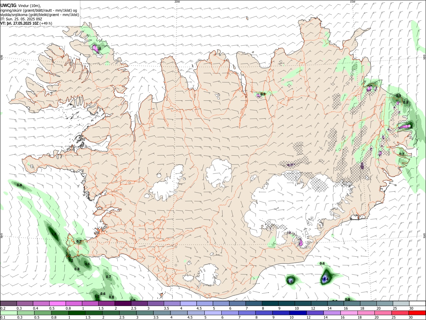Click the upper legend label '3.5'
Viewport: 426px width, 320px height.
coord(166,308)
